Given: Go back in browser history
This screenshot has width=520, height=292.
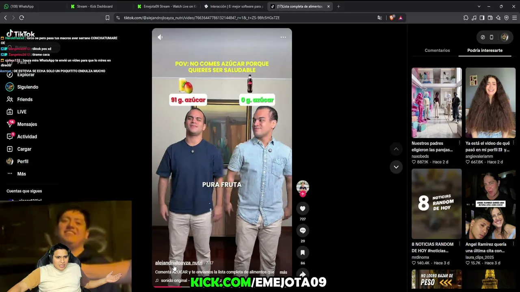Looking at the screenshot, I should point(5,18).
